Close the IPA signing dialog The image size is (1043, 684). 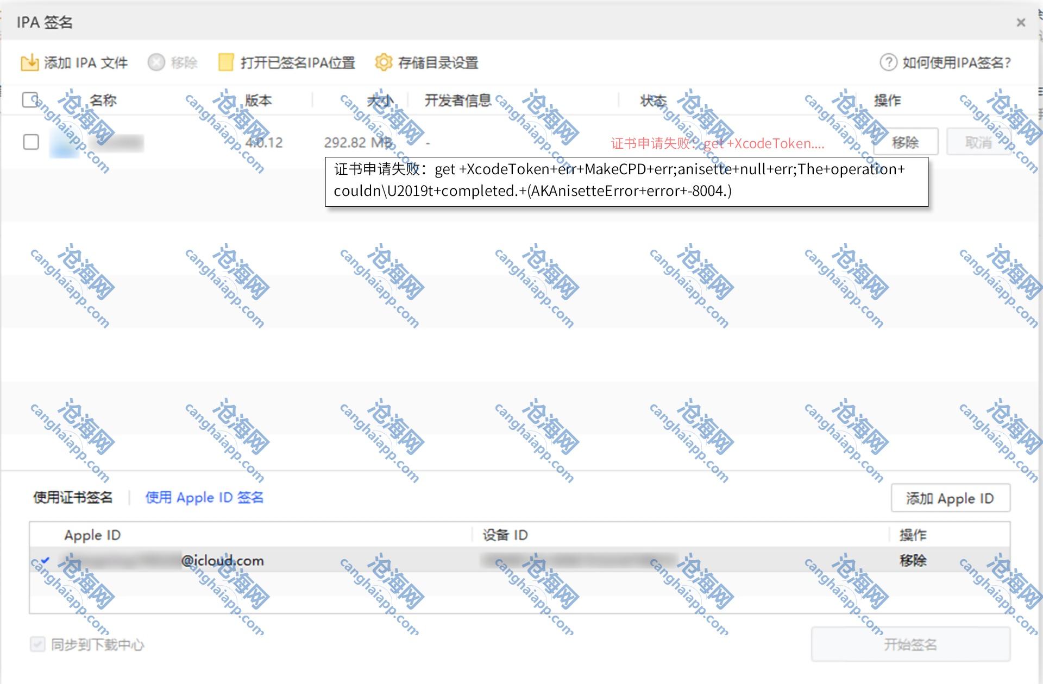tap(1021, 22)
